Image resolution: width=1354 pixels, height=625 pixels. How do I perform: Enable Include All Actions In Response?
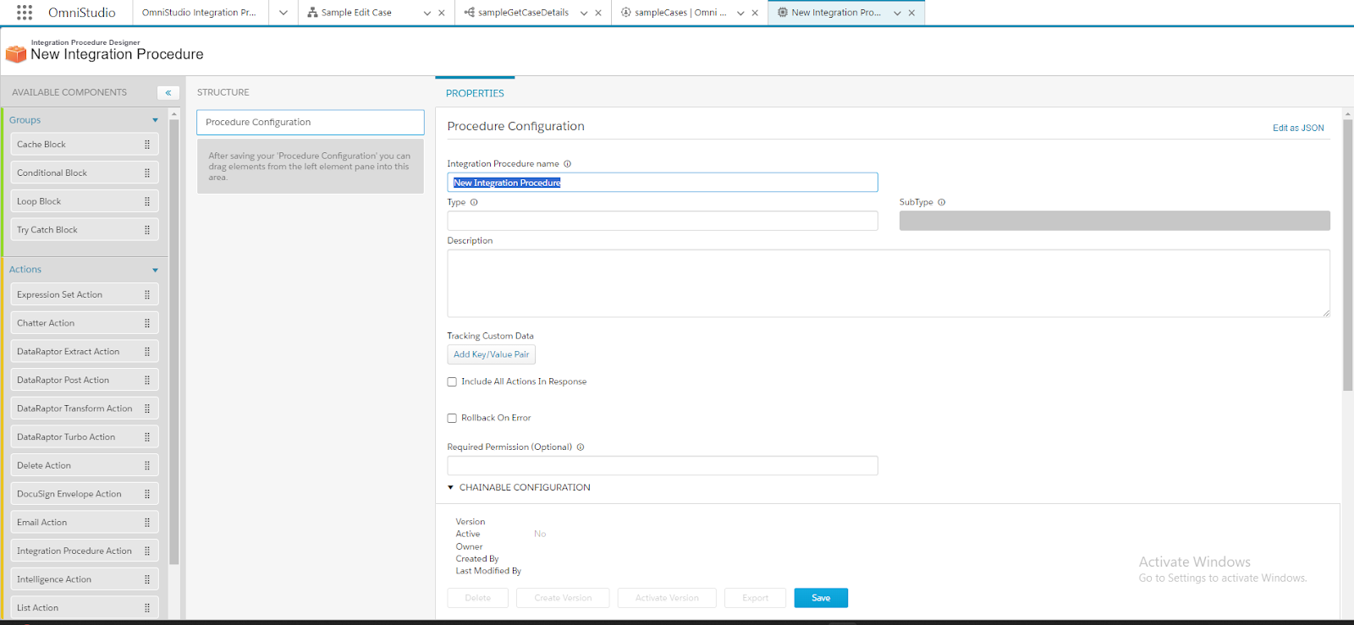point(452,382)
